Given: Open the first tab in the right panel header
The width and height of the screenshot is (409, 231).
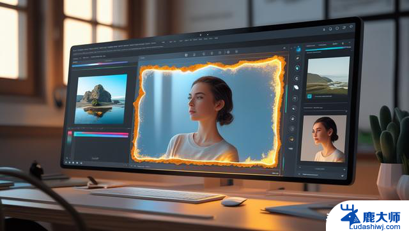Looking at the screenshot, I should pos(311,46).
